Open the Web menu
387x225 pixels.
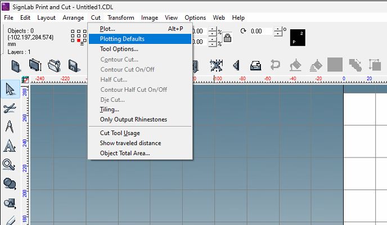pos(219,18)
